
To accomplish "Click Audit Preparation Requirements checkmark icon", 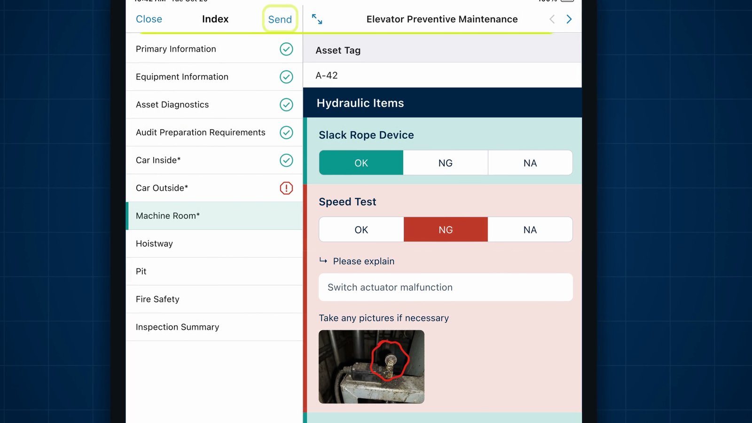I will click(286, 133).
